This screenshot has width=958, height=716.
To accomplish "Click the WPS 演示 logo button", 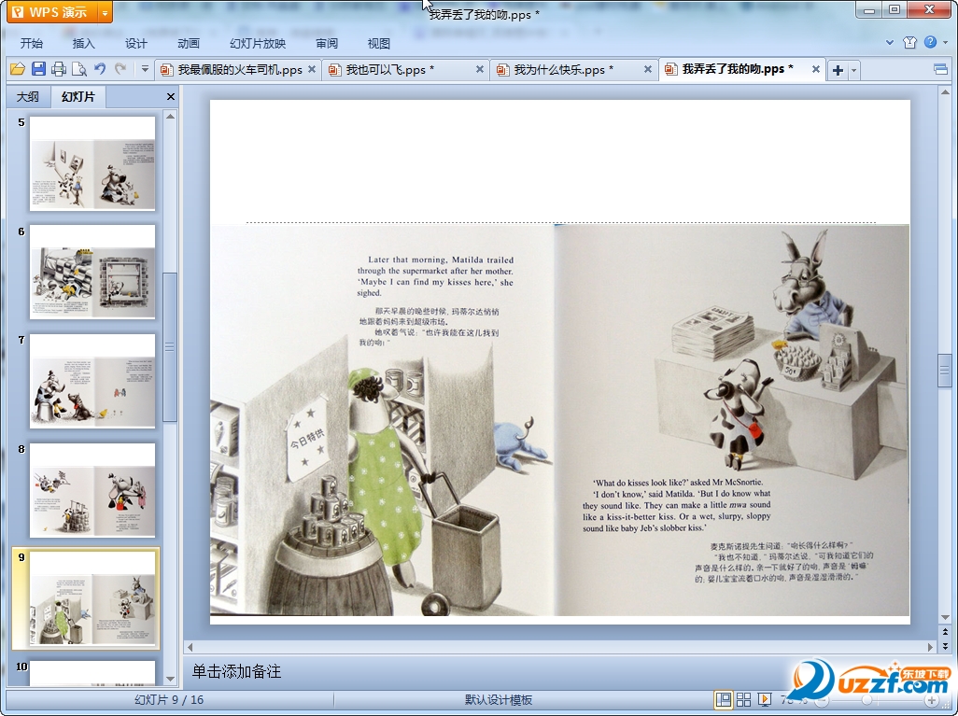I will [x=53, y=12].
